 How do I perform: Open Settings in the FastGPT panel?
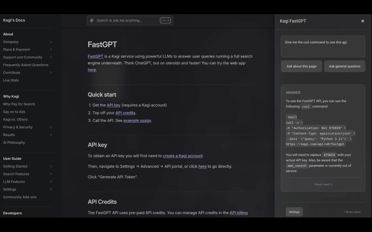(294, 212)
